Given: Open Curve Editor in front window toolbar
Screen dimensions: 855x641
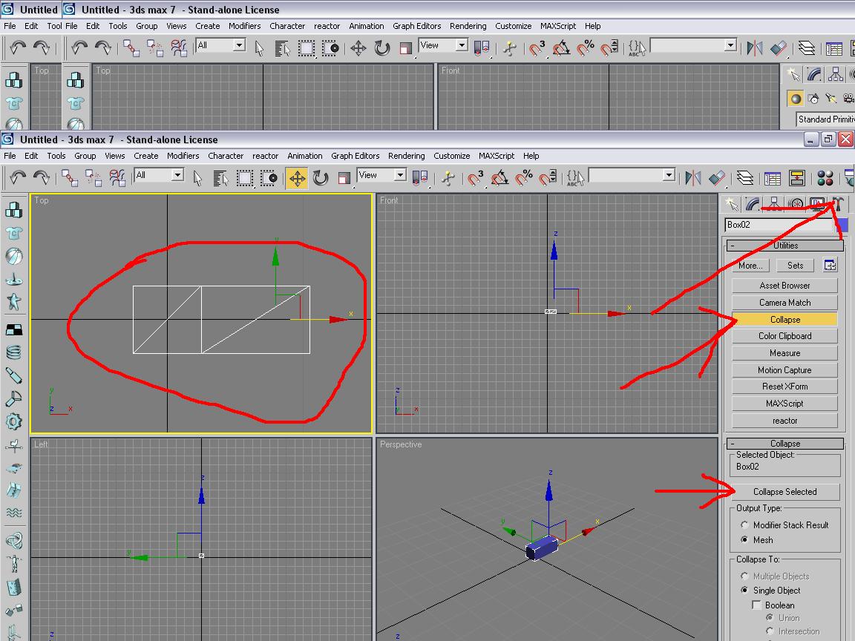Looking at the screenshot, I should tap(773, 178).
